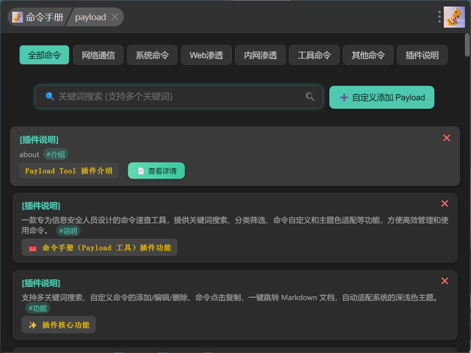Click 自定义添加 Payload button
Viewport: 471px width, 353px height.
(x=382, y=97)
